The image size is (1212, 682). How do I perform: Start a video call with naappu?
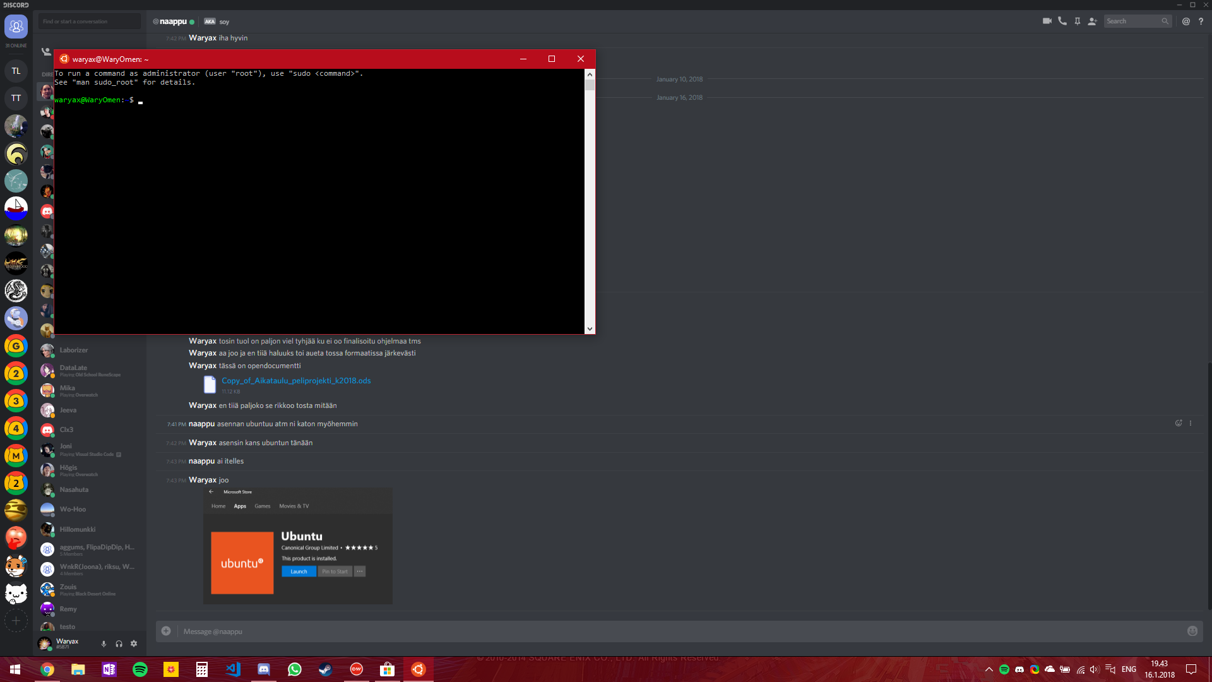pyautogui.click(x=1047, y=21)
